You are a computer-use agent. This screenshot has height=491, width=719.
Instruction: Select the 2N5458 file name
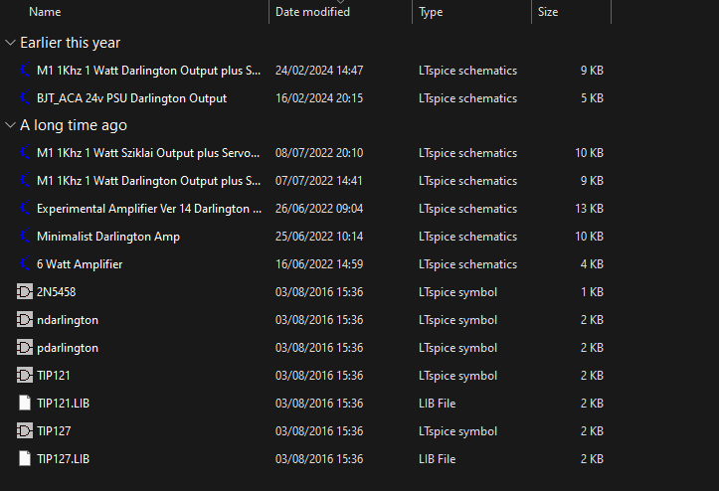click(56, 291)
